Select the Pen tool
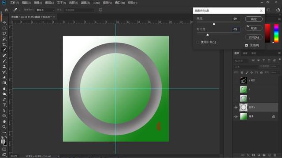This screenshot has height=158, width=282. point(4,100)
